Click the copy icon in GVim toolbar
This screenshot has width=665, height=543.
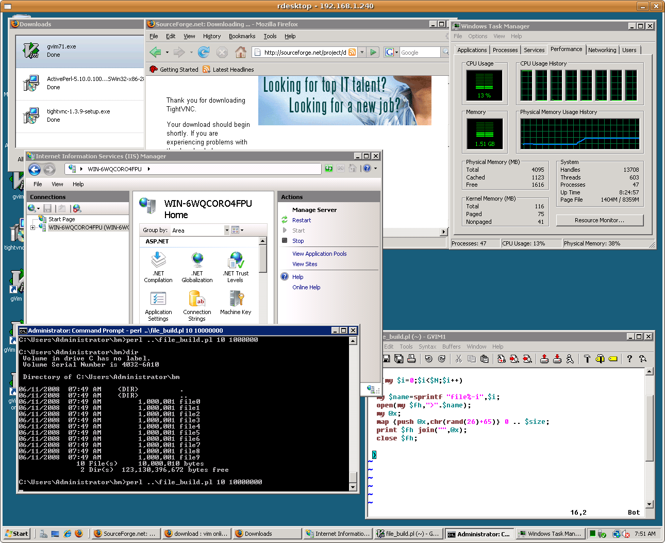[x=471, y=359]
